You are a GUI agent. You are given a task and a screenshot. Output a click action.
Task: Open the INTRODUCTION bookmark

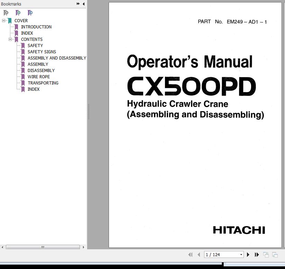[36, 27]
